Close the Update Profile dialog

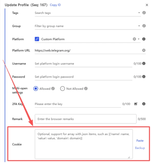[x=147, y=5]
